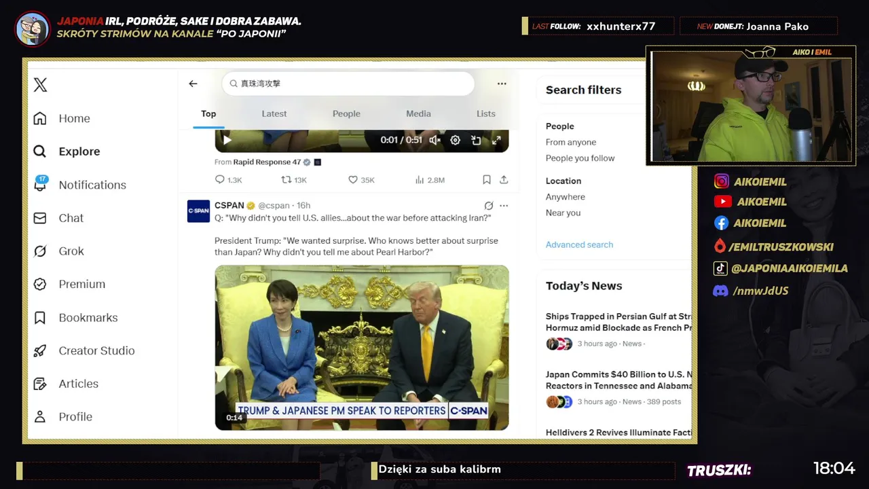View analytics showing 2.8M views
Image resolution: width=869 pixels, height=489 pixels.
[430, 180]
